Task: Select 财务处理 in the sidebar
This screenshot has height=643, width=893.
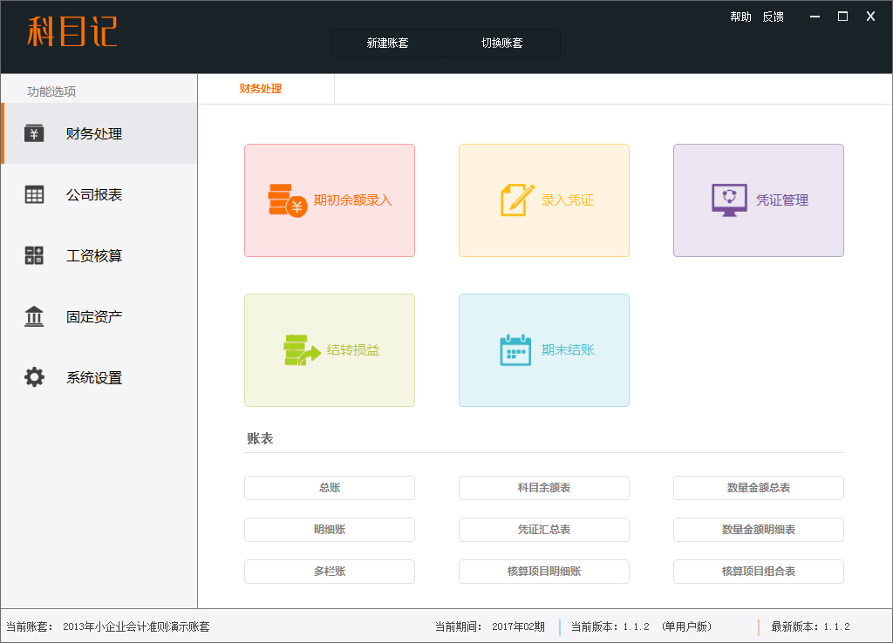Action: 99,133
